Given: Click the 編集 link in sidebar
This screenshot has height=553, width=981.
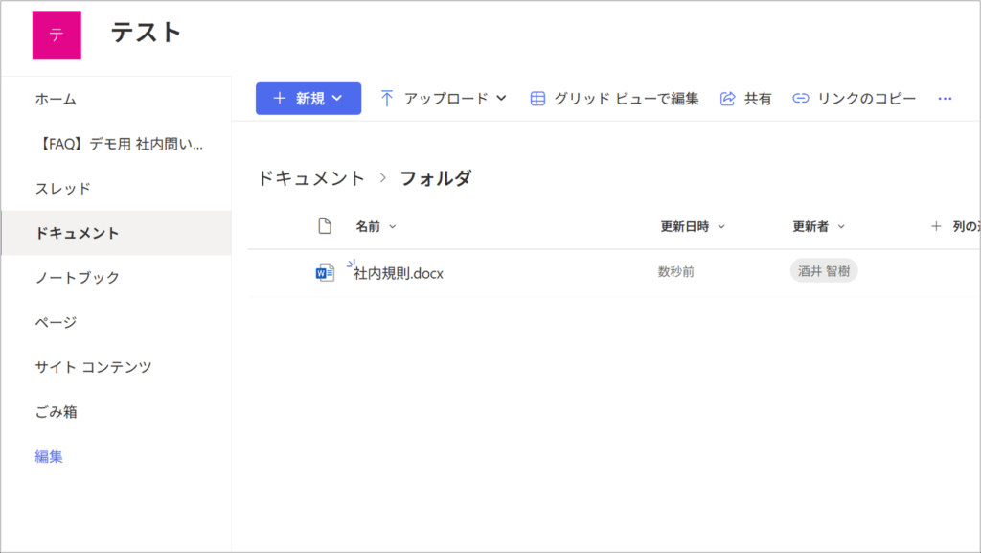Looking at the screenshot, I should 49,456.
